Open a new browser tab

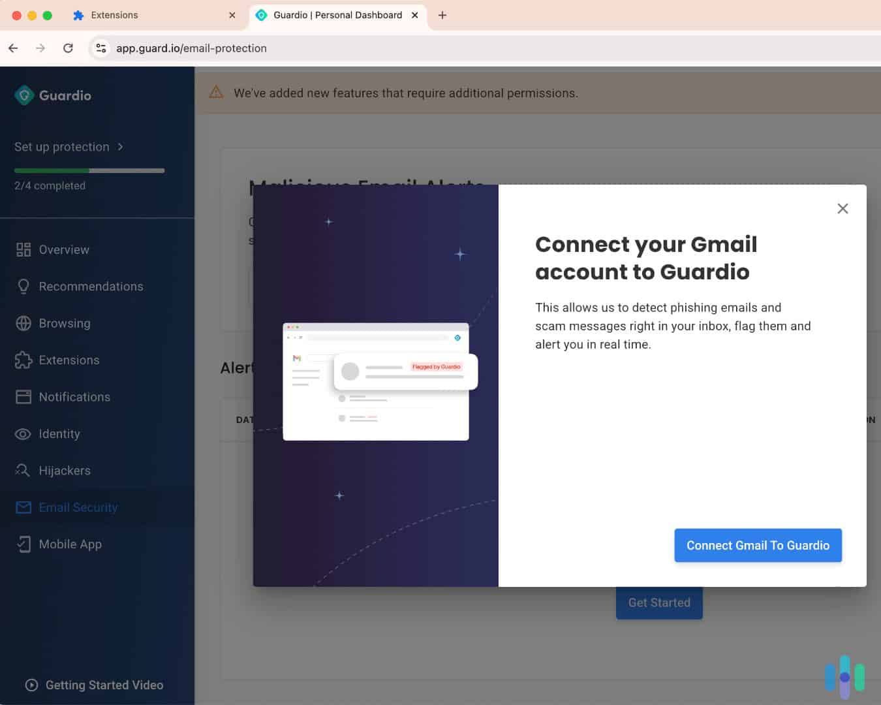pyautogui.click(x=442, y=14)
